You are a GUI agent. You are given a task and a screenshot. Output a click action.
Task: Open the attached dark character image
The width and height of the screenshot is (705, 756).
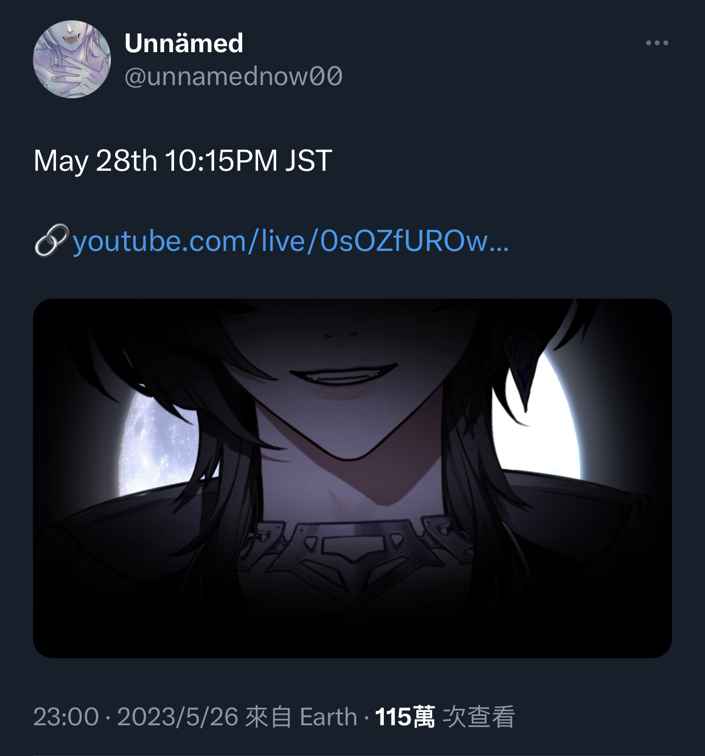(x=352, y=478)
